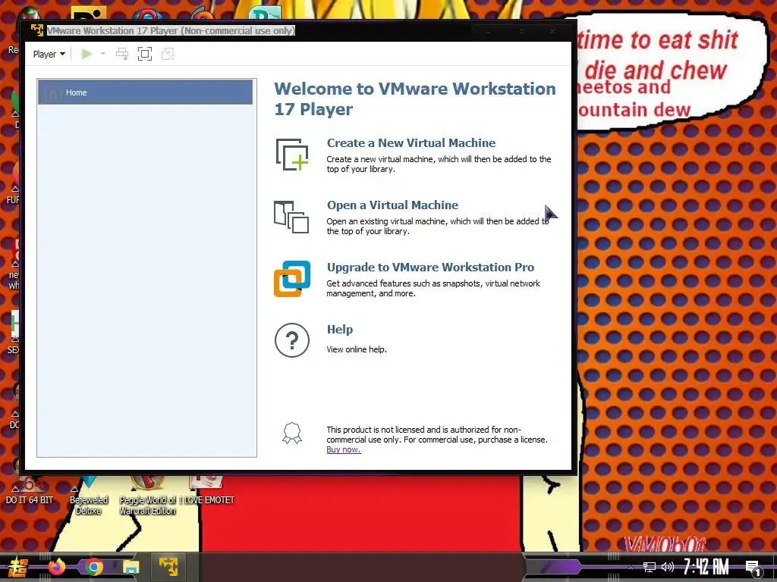Screen dimensions: 777x582
Task: Close the VMware Workstation Player window
Action: pos(552,30)
